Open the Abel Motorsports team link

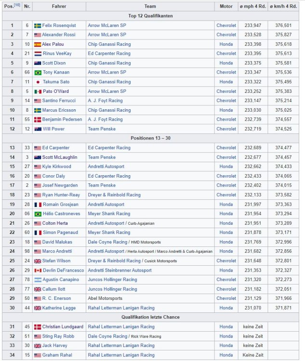point(105,298)
